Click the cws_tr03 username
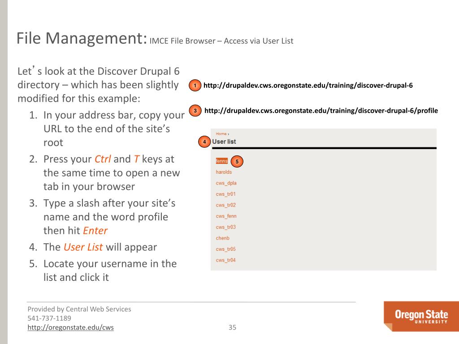 click(226, 227)
